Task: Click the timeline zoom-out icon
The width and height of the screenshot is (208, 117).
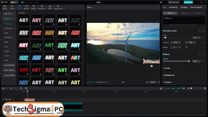Action: [x=189, y=88]
